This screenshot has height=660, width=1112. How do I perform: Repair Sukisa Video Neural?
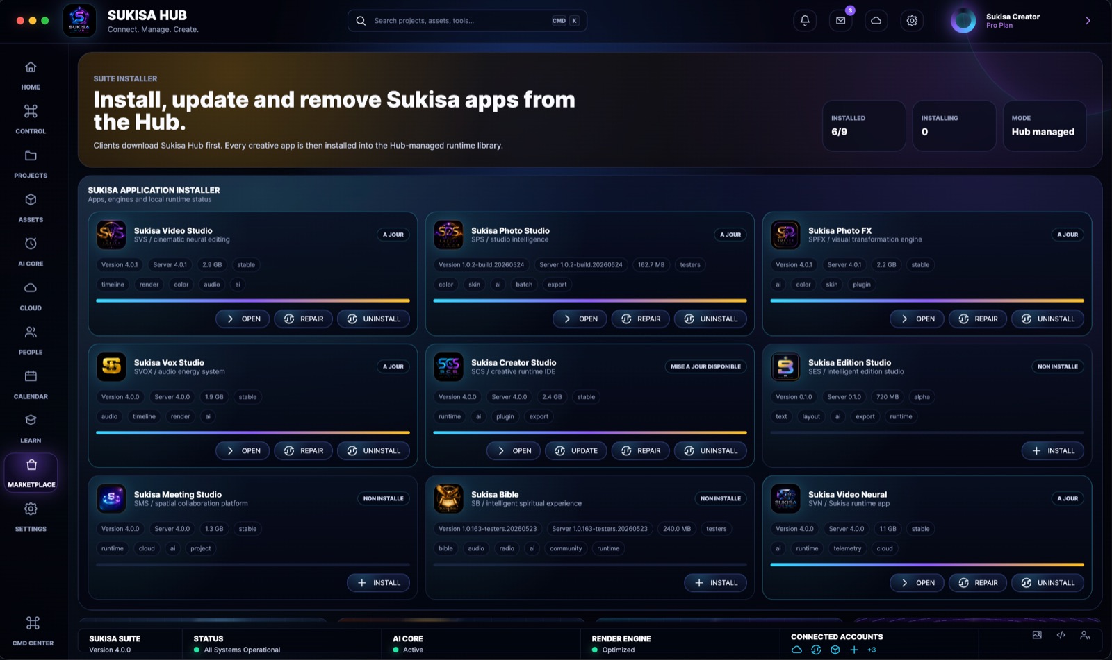978,583
